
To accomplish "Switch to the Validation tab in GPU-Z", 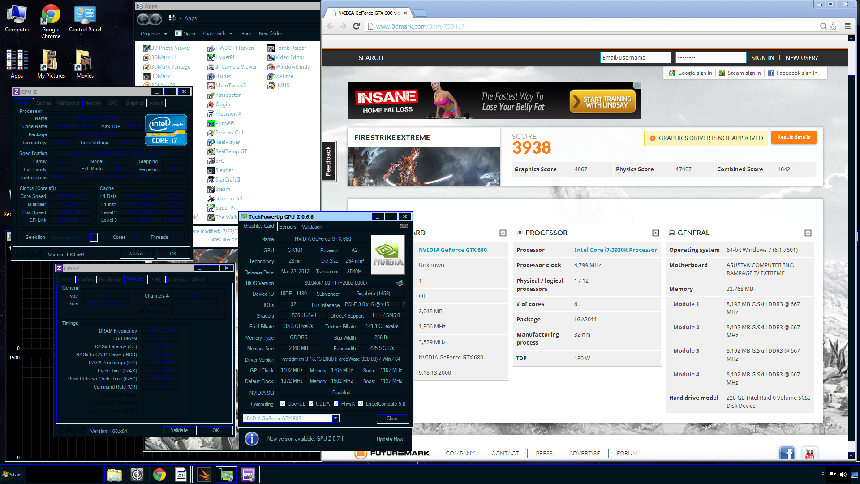I will tap(312, 227).
